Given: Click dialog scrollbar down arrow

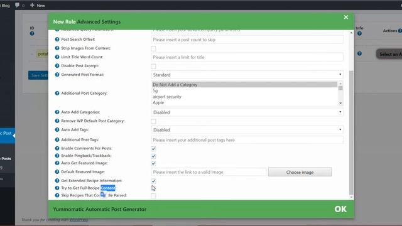Looking at the screenshot, I should pos(351,197).
